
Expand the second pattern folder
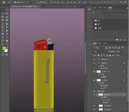93,24
